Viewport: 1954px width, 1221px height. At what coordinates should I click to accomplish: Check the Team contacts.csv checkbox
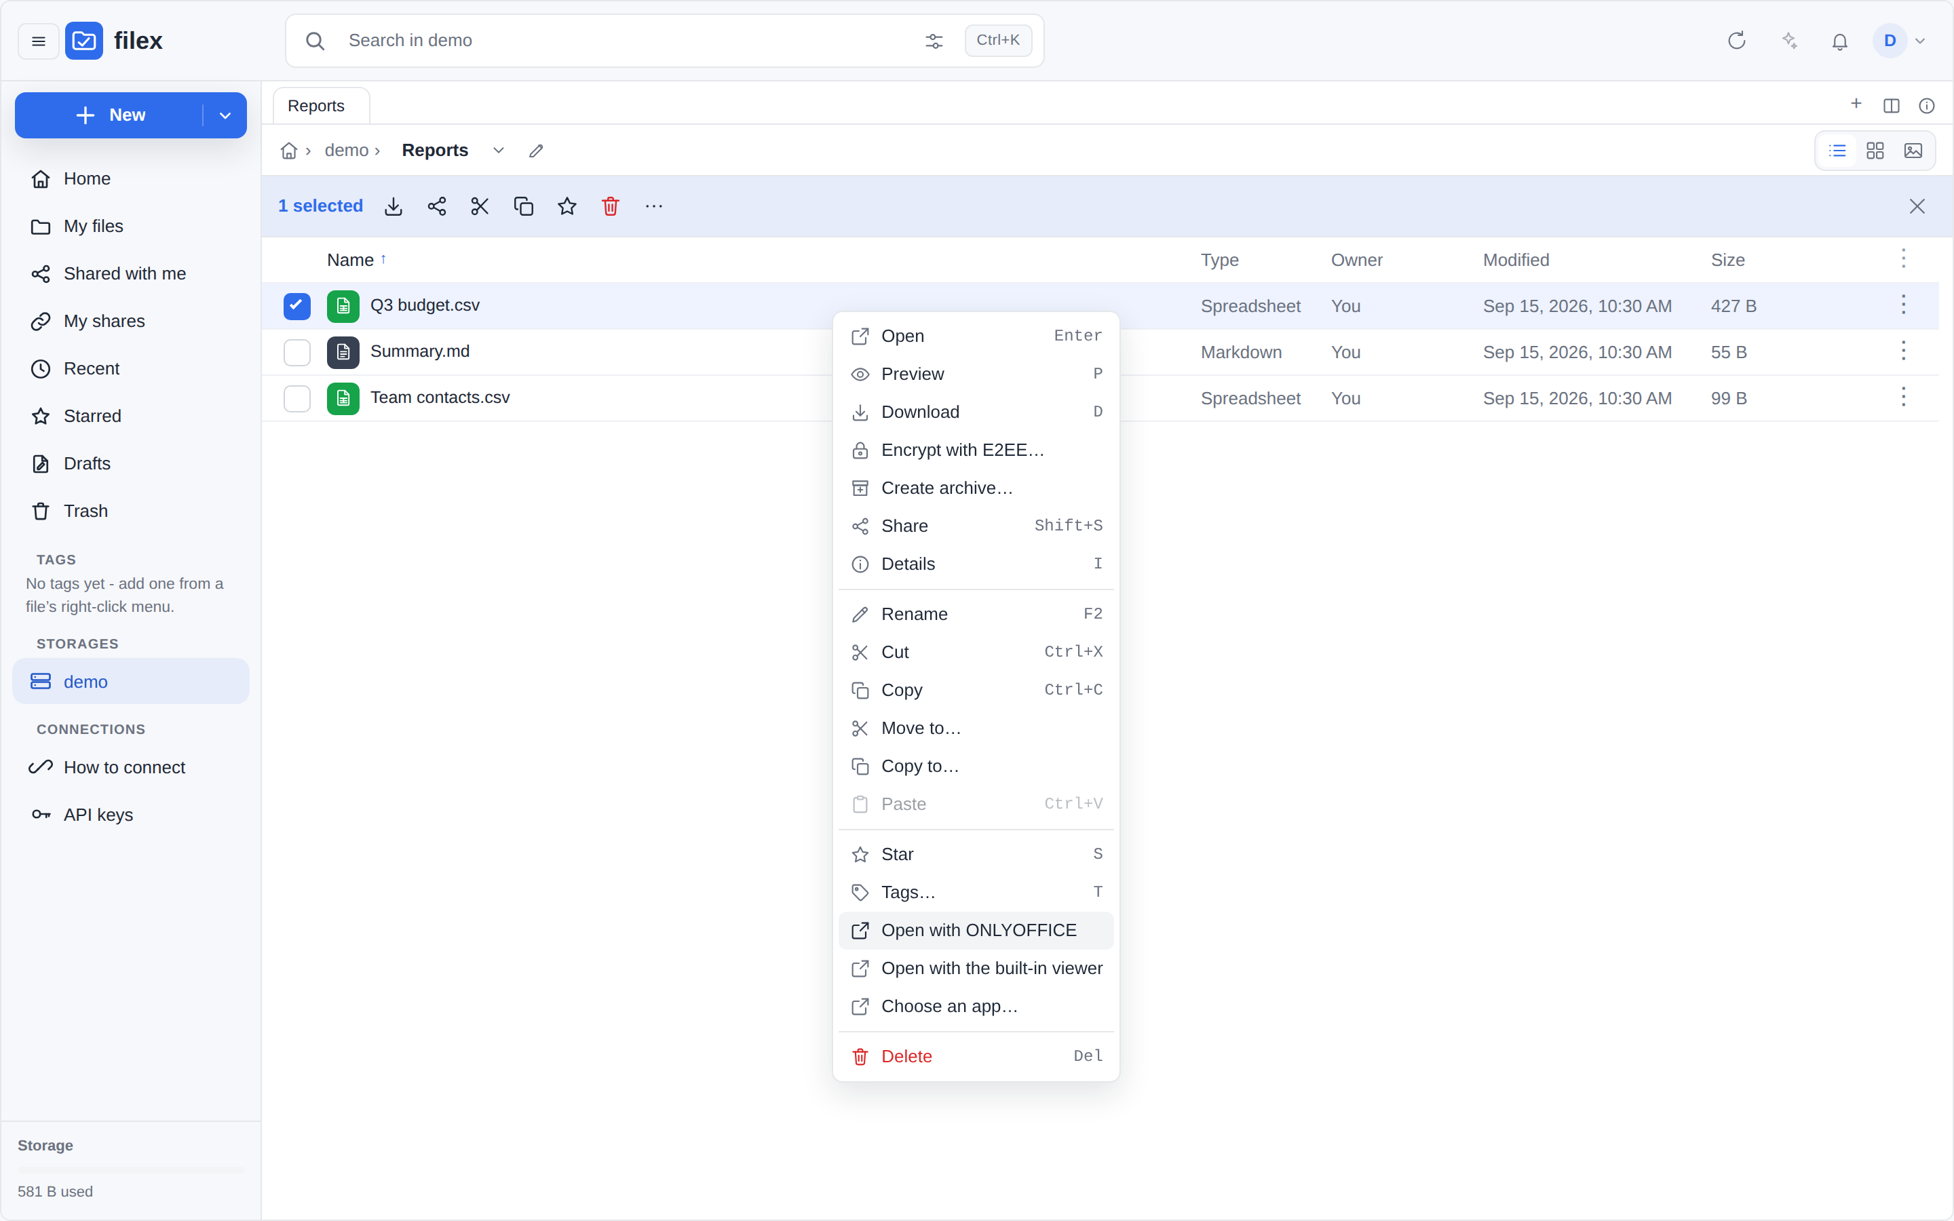pyautogui.click(x=297, y=398)
